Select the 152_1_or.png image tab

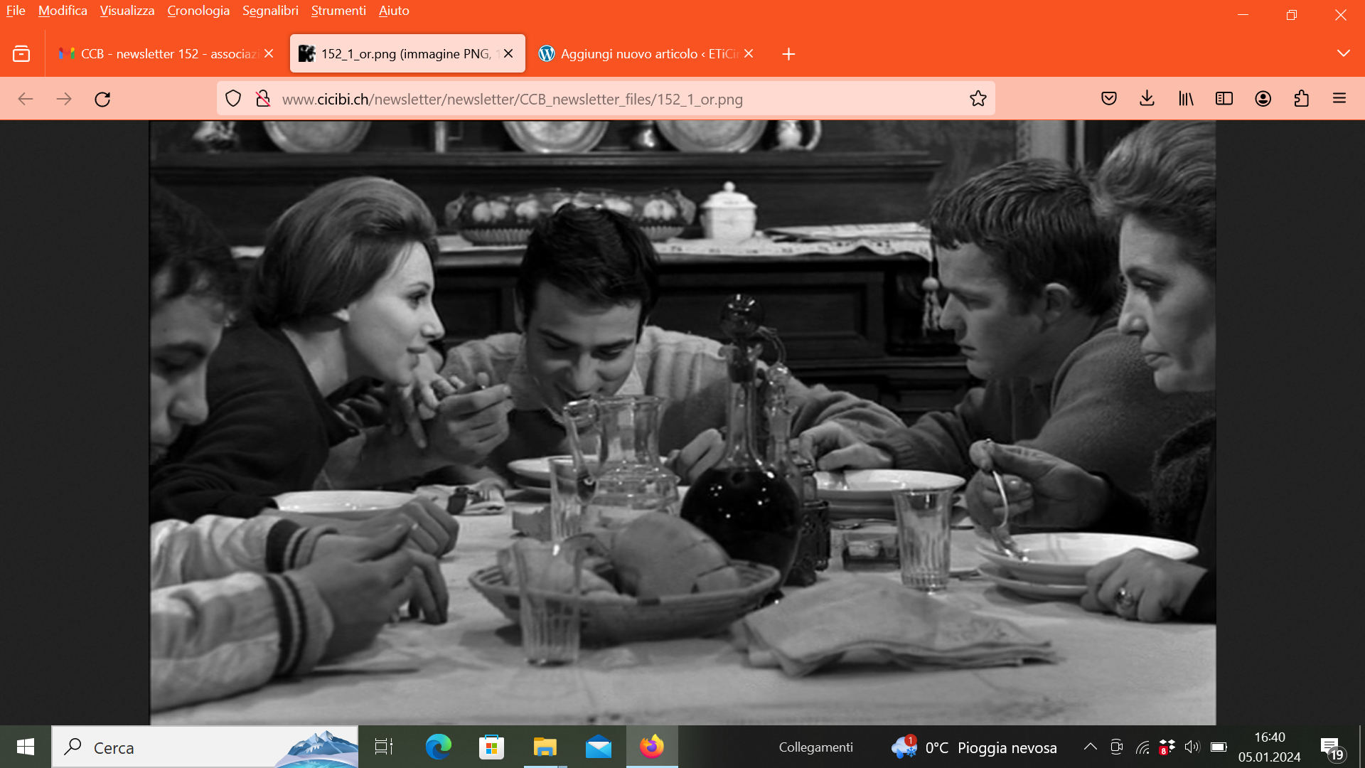(x=407, y=53)
